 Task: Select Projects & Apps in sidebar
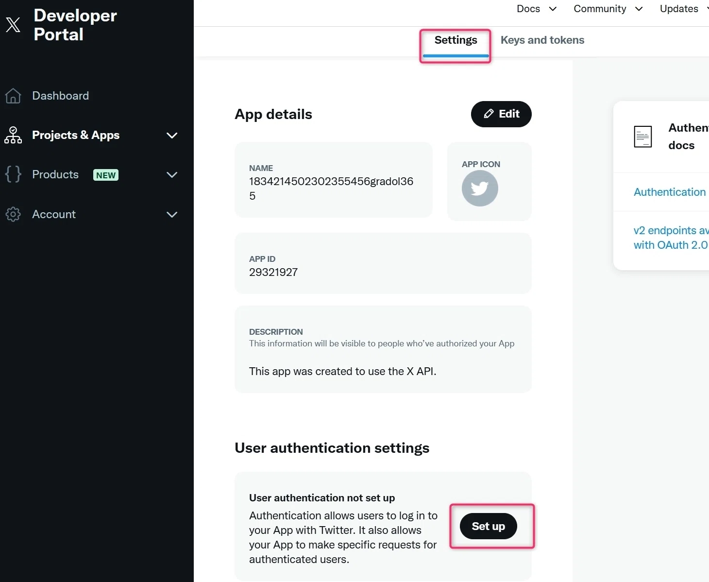(76, 135)
